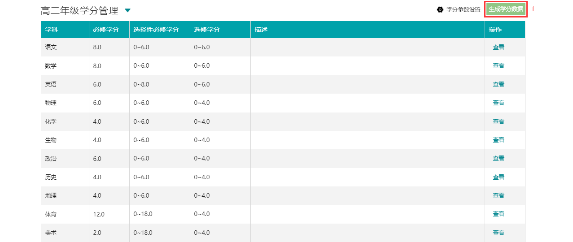Click the 生成学分数据 button

point(506,9)
